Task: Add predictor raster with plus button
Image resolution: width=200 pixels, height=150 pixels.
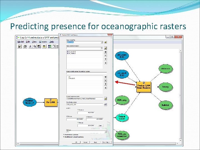Action: coord(106,52)
